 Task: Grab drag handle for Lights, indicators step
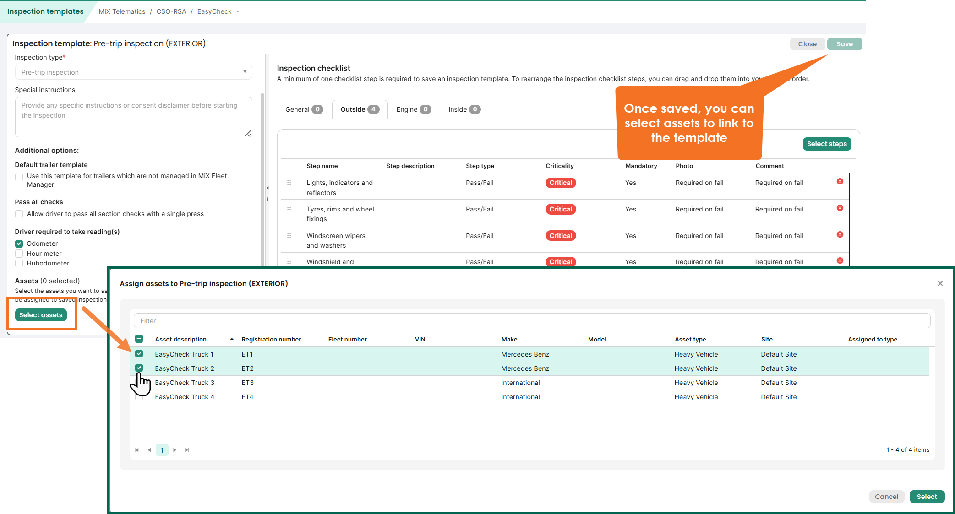tap(289, 183)
